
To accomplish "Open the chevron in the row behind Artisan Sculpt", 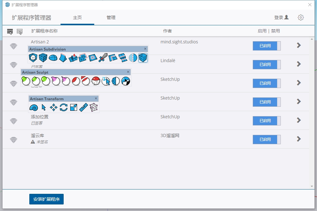I will click(x=299, y=83).
